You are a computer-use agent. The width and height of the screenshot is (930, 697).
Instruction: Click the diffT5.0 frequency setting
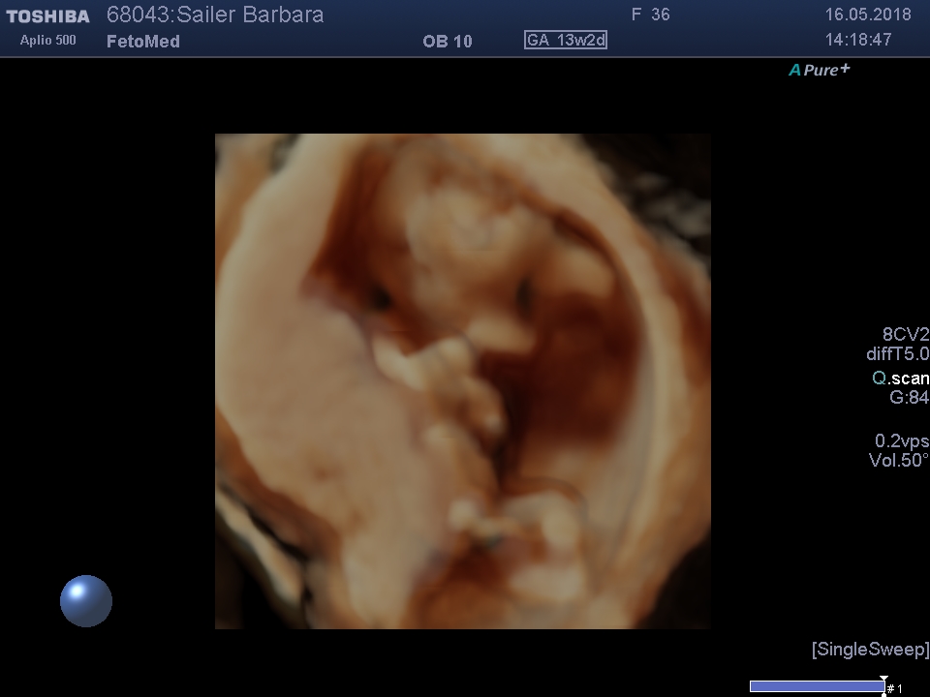[x=897, y=354]
